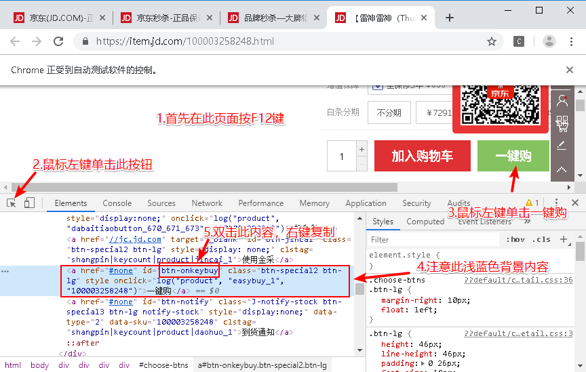Open a new browser tab
586x372 pixels.
point(450,18)
